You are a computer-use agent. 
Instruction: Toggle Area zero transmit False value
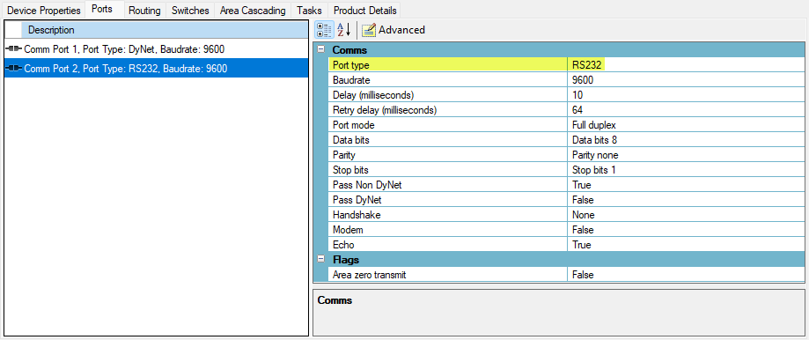click(686, 275)
